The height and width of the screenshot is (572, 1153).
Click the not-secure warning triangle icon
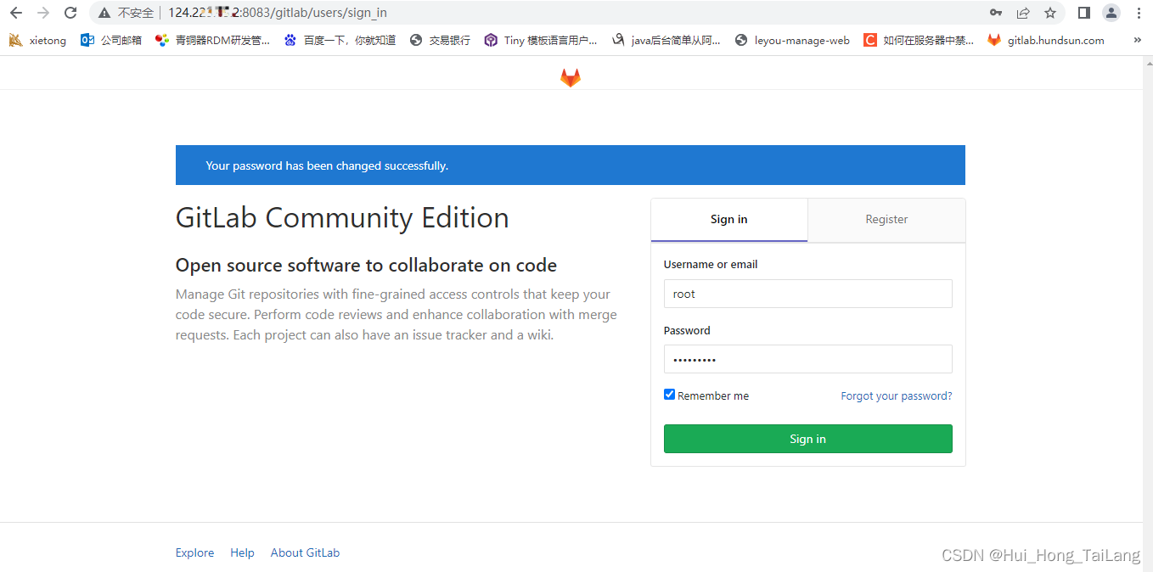click(104, 13)
